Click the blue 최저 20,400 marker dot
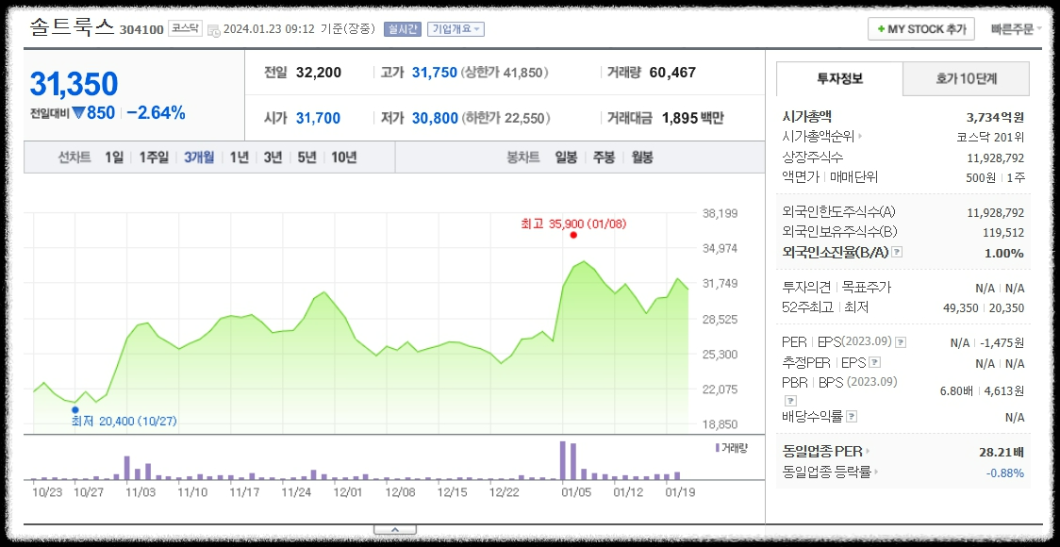 coord(75,409)
